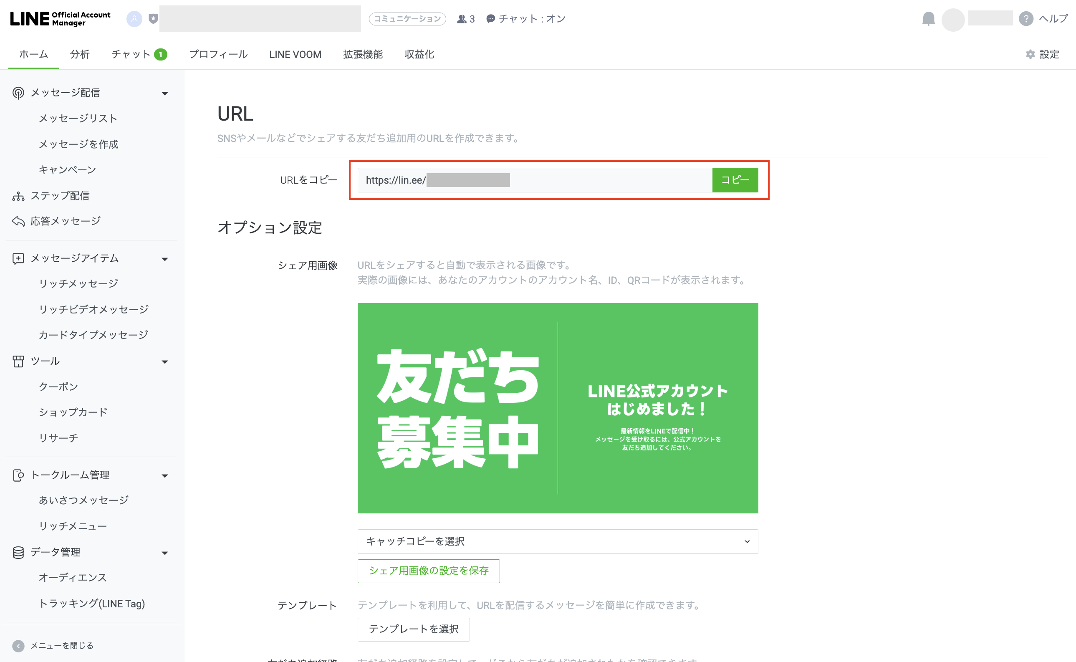Image resolution: width=1076 pixels, height=662 pixels.
Task: Click the メッセージ配信 broadcast icon
Action: [x=18, y=93]
